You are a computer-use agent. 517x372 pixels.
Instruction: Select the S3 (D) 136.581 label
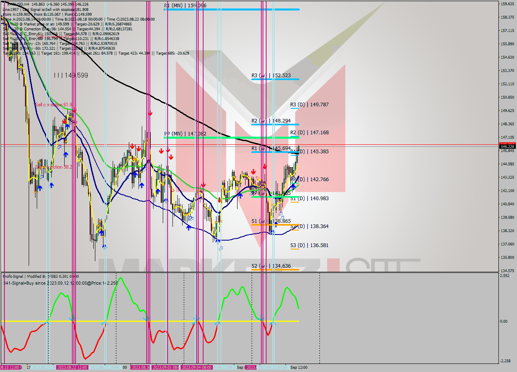coord(309,245)
